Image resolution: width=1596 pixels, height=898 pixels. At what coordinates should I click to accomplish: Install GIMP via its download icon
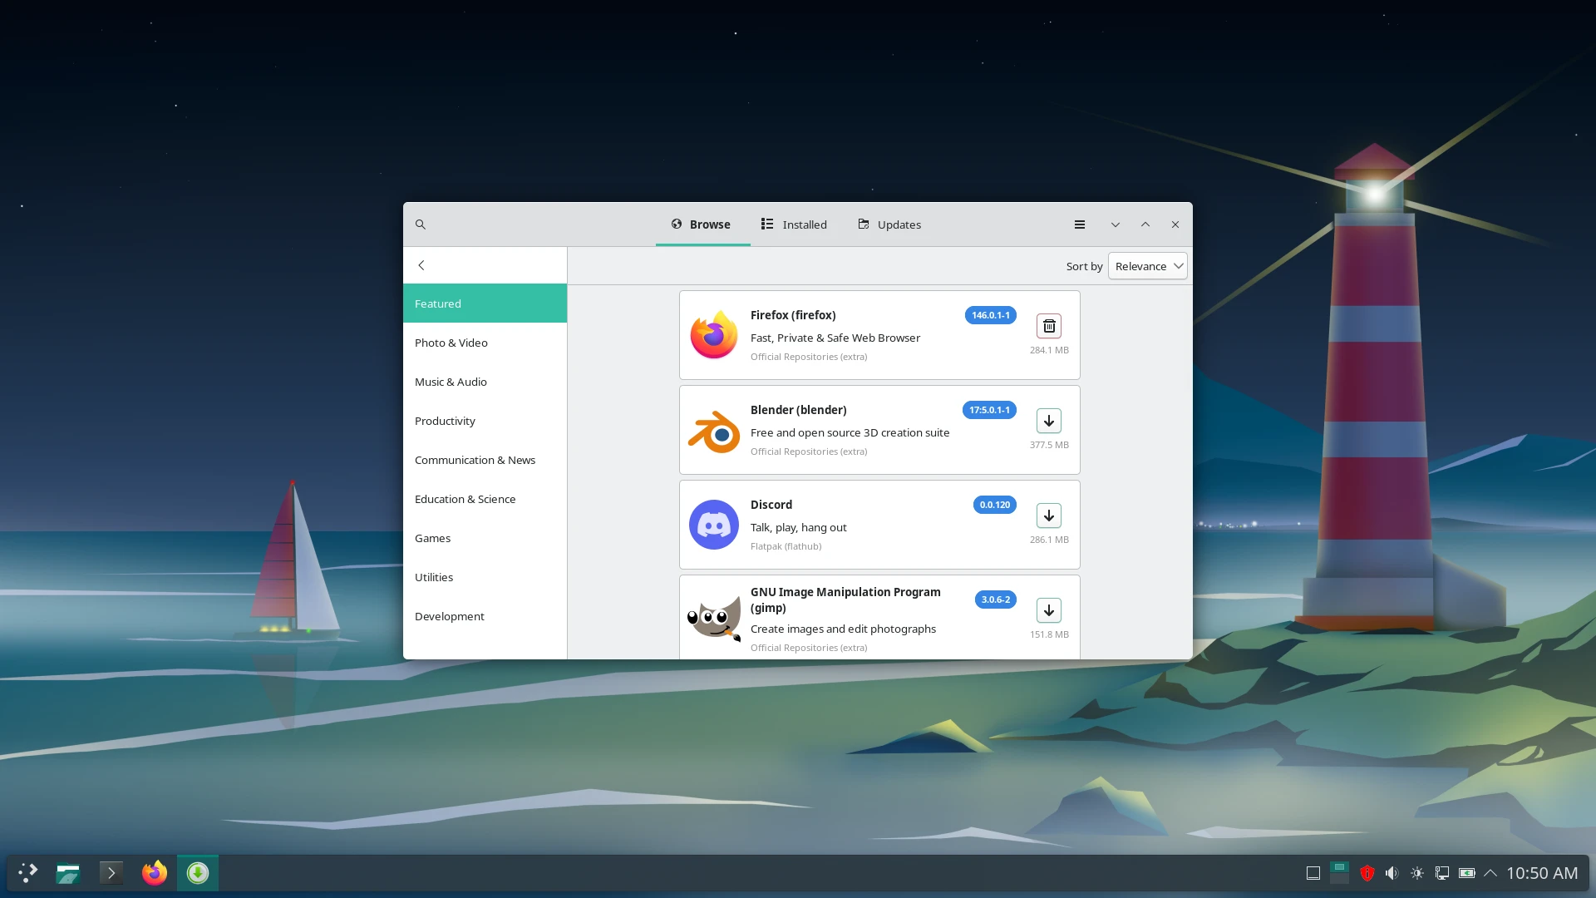(1048, 609)
